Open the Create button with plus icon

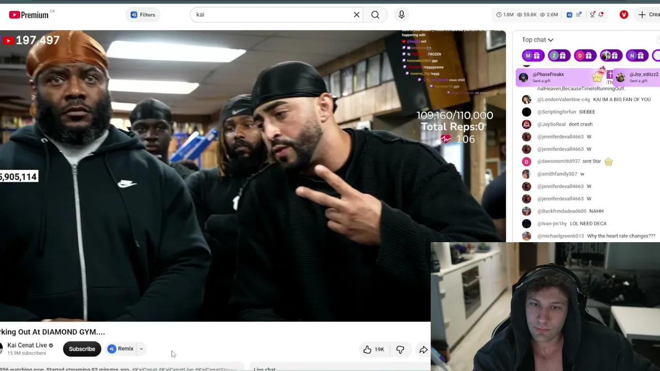click(649, 15)
